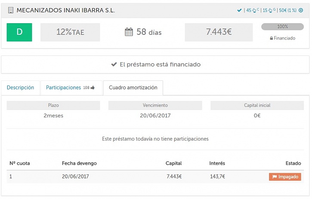Viewport: 312px width, 199px height.
Task: Select the Cuadro amortización tab
Action: click(x=133, y=88)
